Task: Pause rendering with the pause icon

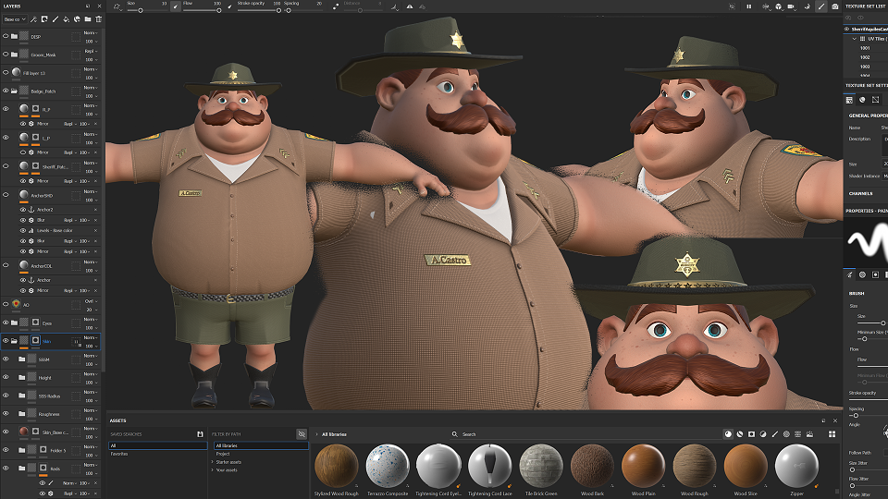Action: coord(748,6)
